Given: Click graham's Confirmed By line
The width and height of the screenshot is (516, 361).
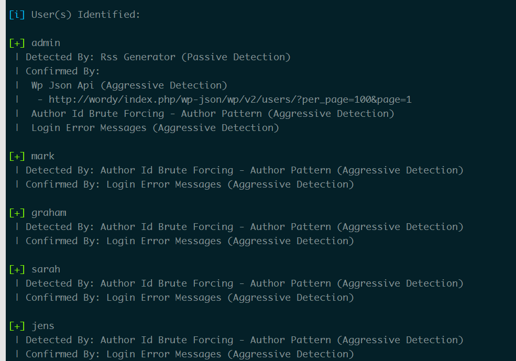Looking at the screenshot, I should click(x=190, y=241).
